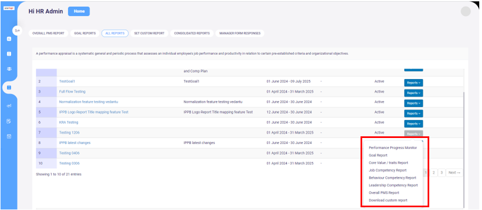Go to pagination page 3
Screen dimensions: 482x210
click(441, 173)
